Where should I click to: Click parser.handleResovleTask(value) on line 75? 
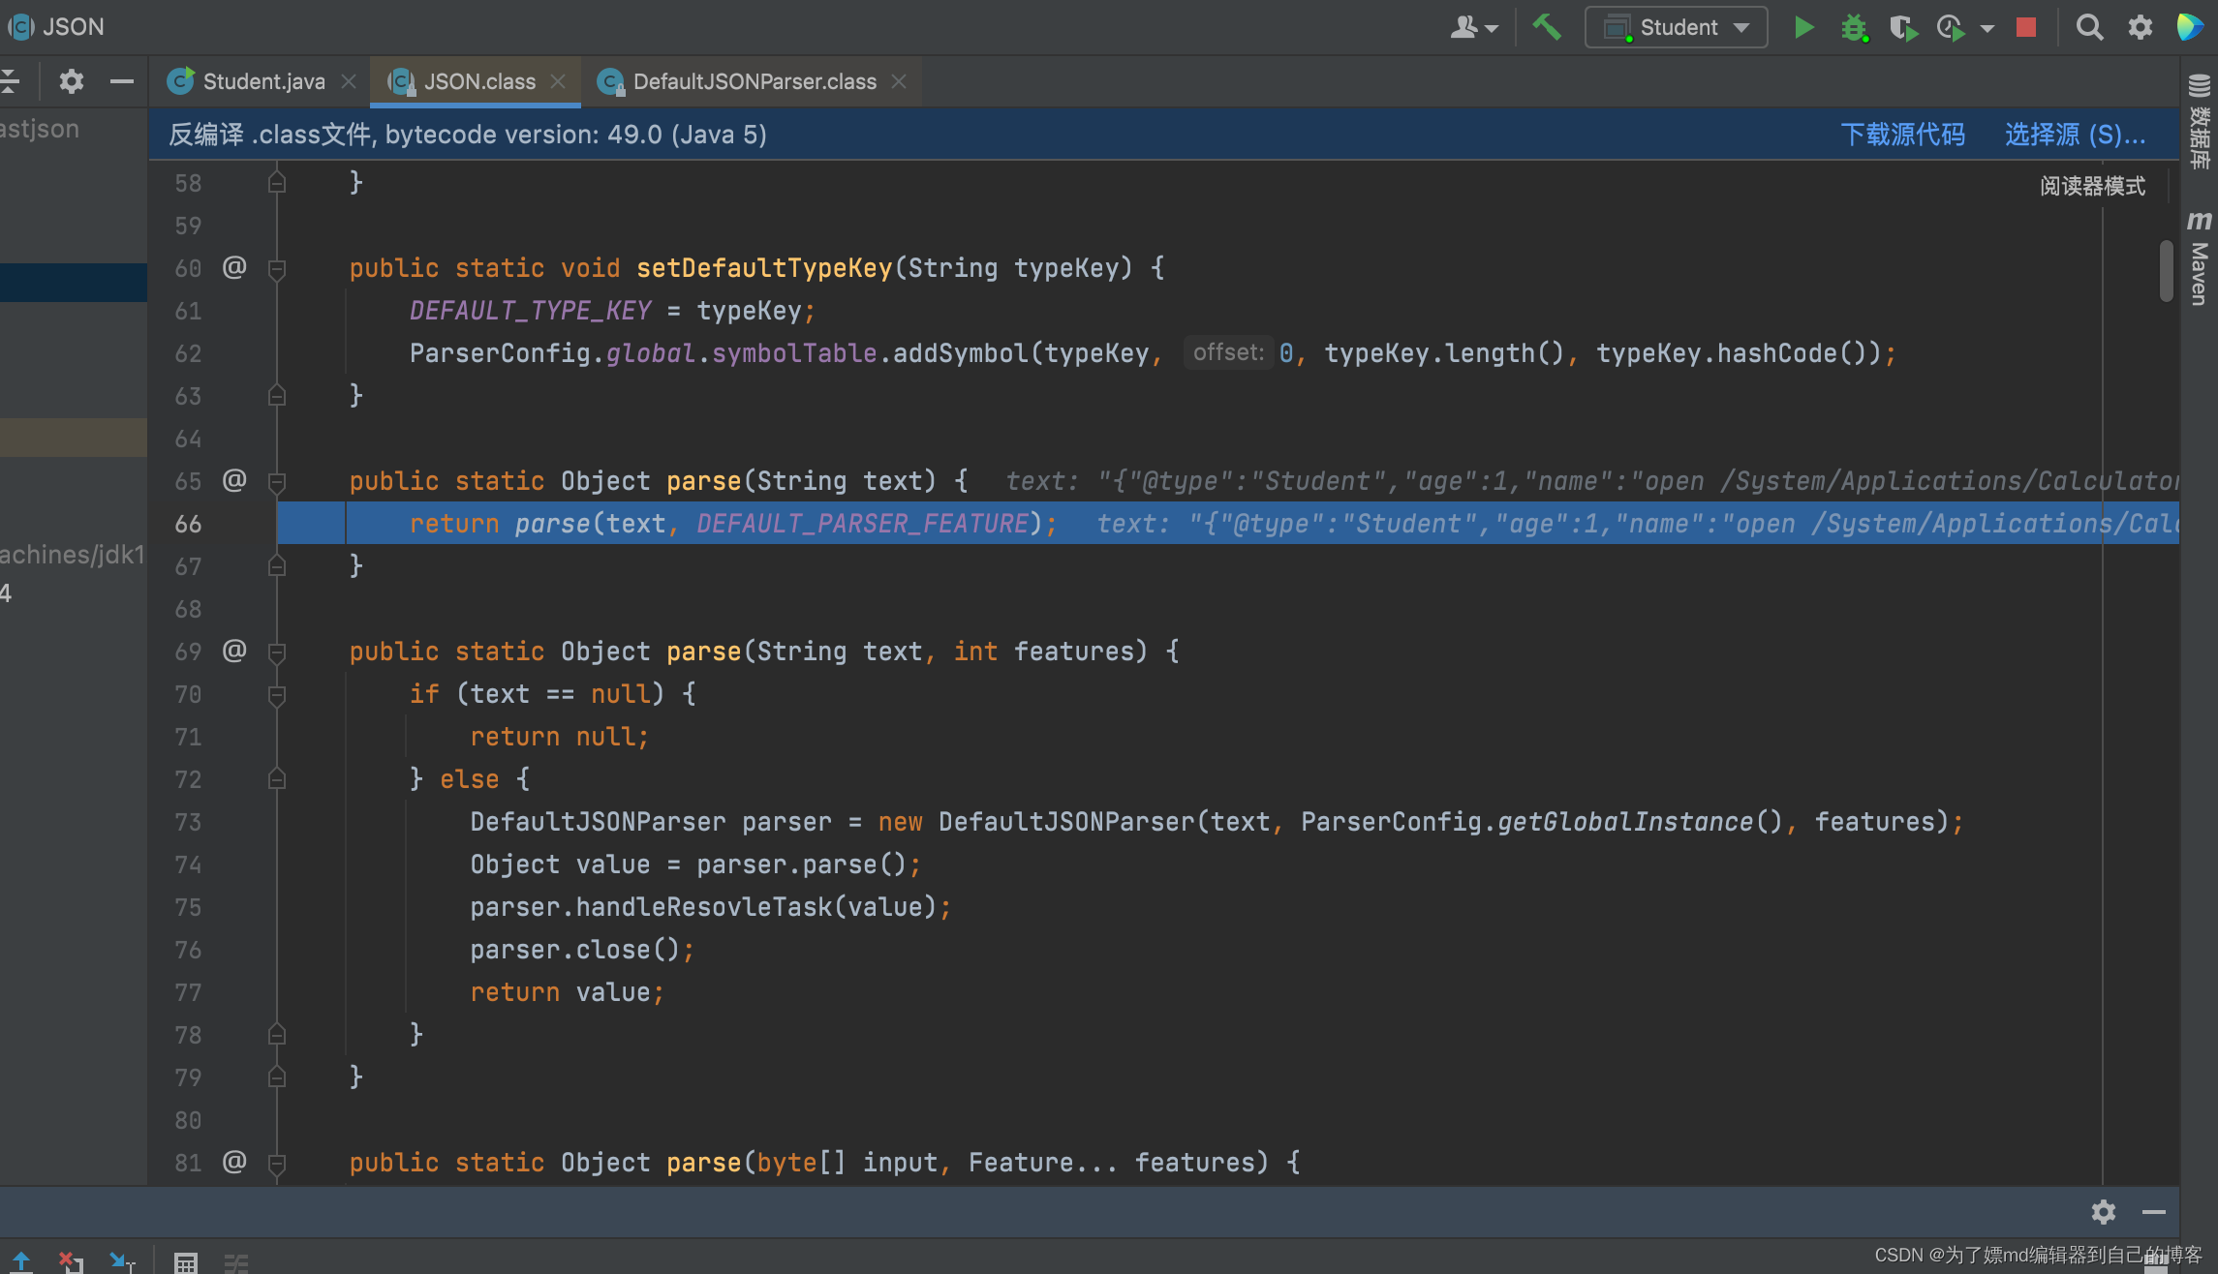[703, 907]
